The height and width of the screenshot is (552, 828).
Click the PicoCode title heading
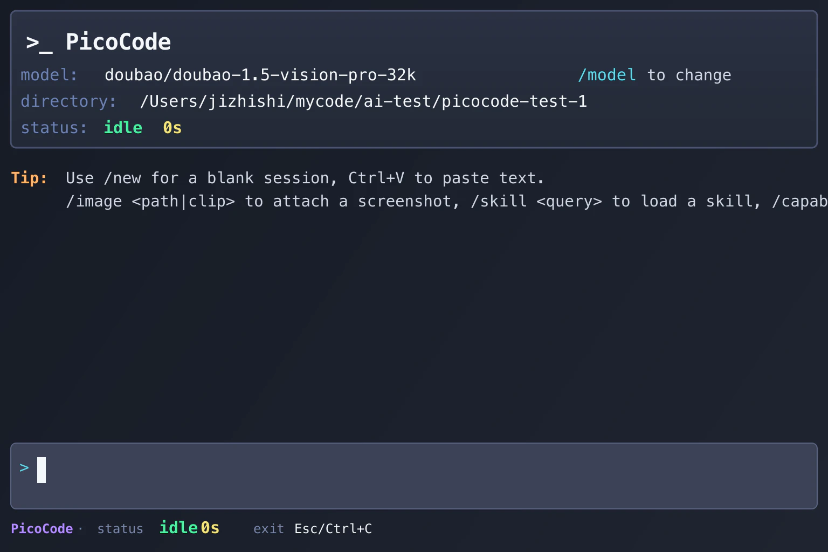pos(118,42)
